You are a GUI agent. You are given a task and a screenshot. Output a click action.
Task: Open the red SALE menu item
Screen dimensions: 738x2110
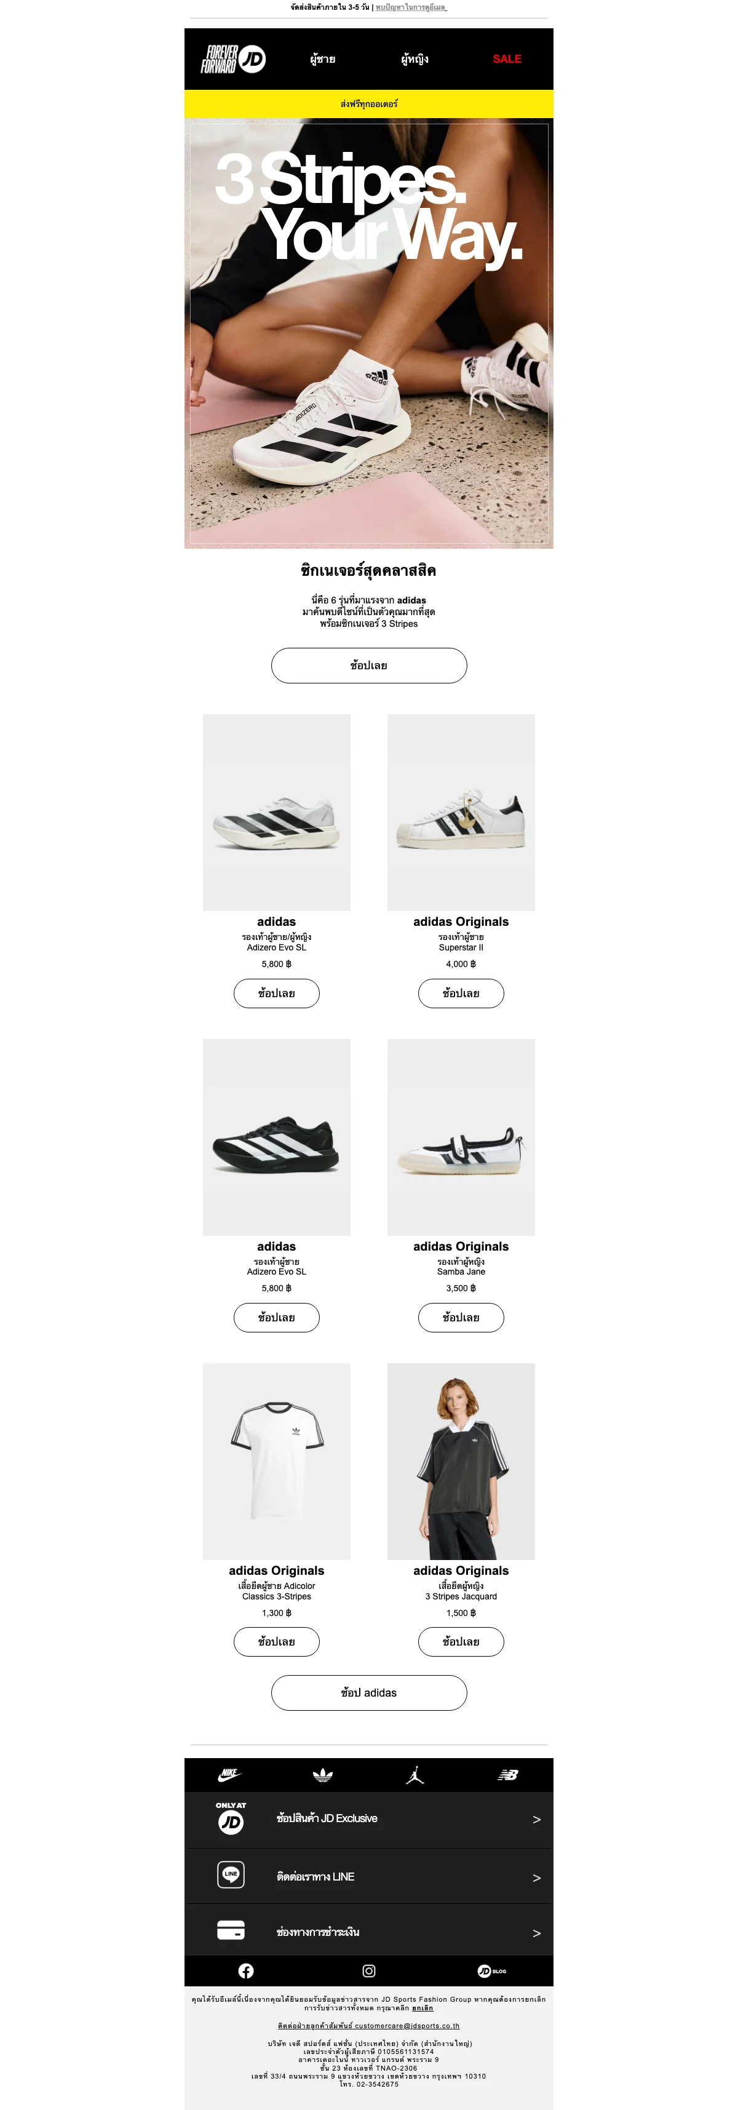[507, 59]
